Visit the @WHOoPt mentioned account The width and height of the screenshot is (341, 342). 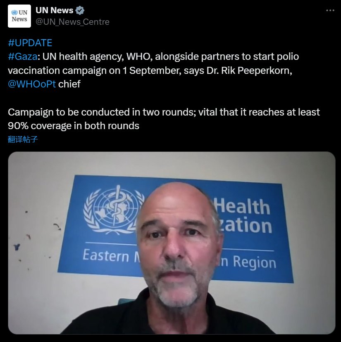click(x=32, y=84)
